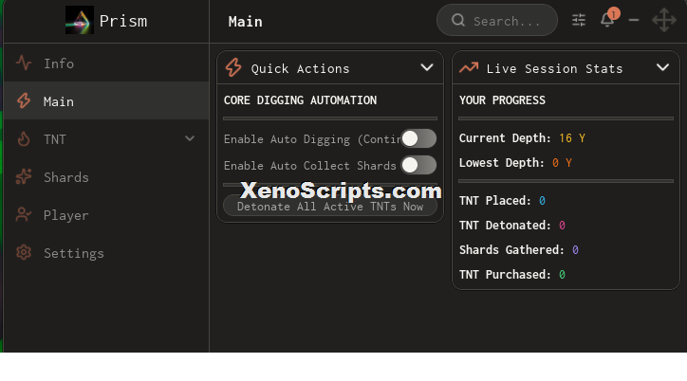Click the Main lightning bolt sidebar icon

(x=24, y=101)
